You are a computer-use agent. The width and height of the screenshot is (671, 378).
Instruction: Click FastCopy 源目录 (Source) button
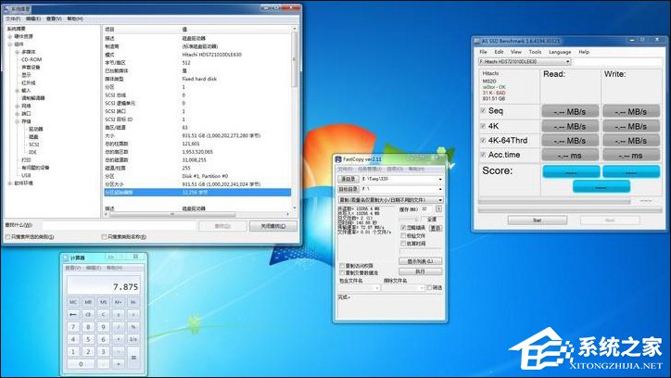348,179
